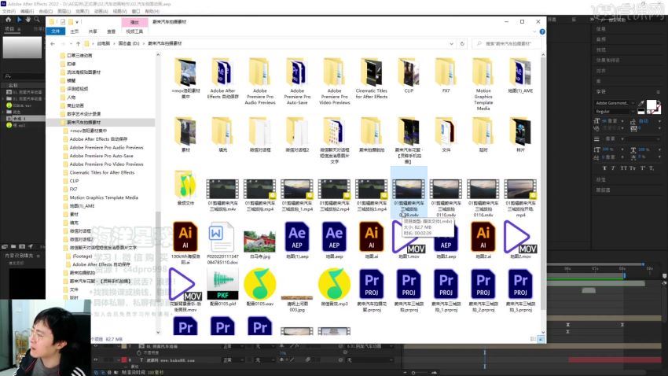Select the 地图(1).aep After Effects project
Screen dimensions: 668x376
(297, 237)
